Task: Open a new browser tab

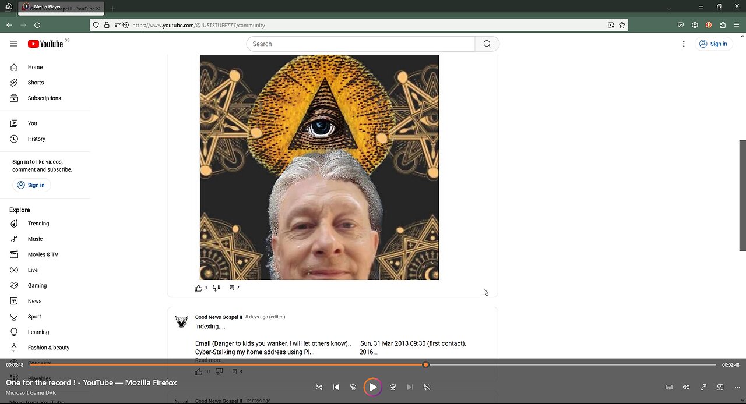Action: coord(112,9)
